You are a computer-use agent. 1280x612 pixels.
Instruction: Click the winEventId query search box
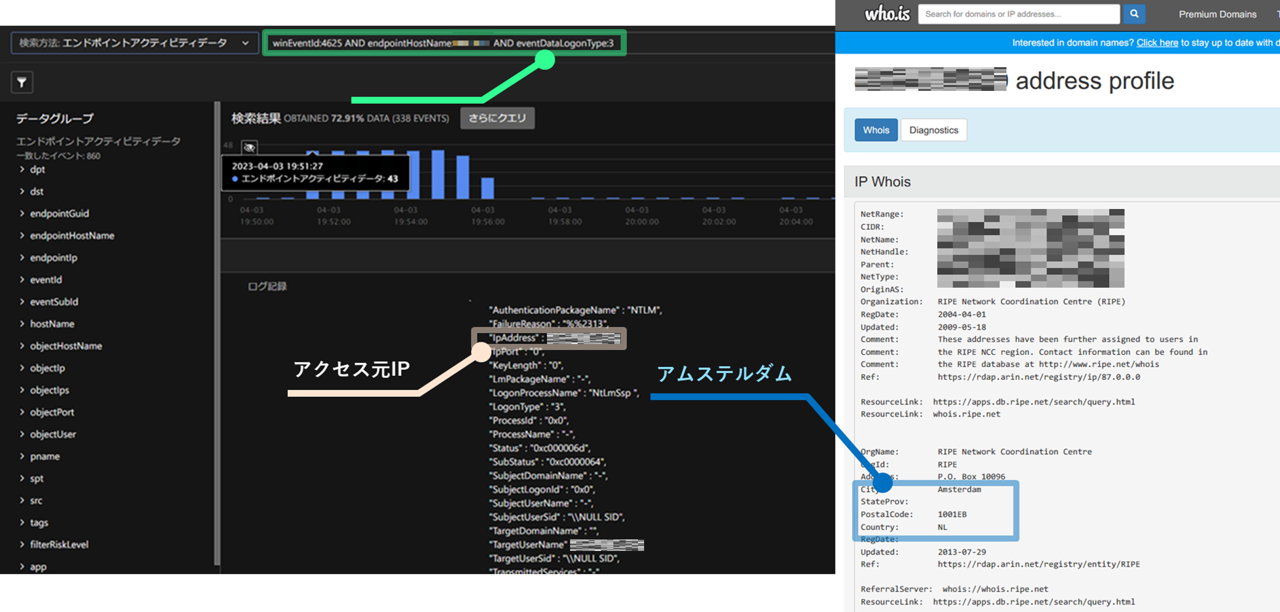[x=443, y=43]
